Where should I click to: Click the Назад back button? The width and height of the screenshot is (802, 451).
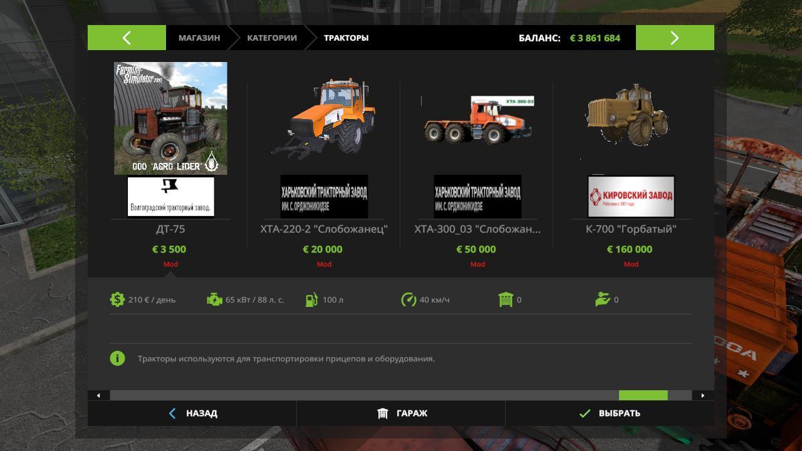pyautogui.click(x=192, y=413)
